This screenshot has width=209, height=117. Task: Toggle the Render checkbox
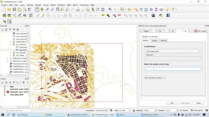[181, 110]
